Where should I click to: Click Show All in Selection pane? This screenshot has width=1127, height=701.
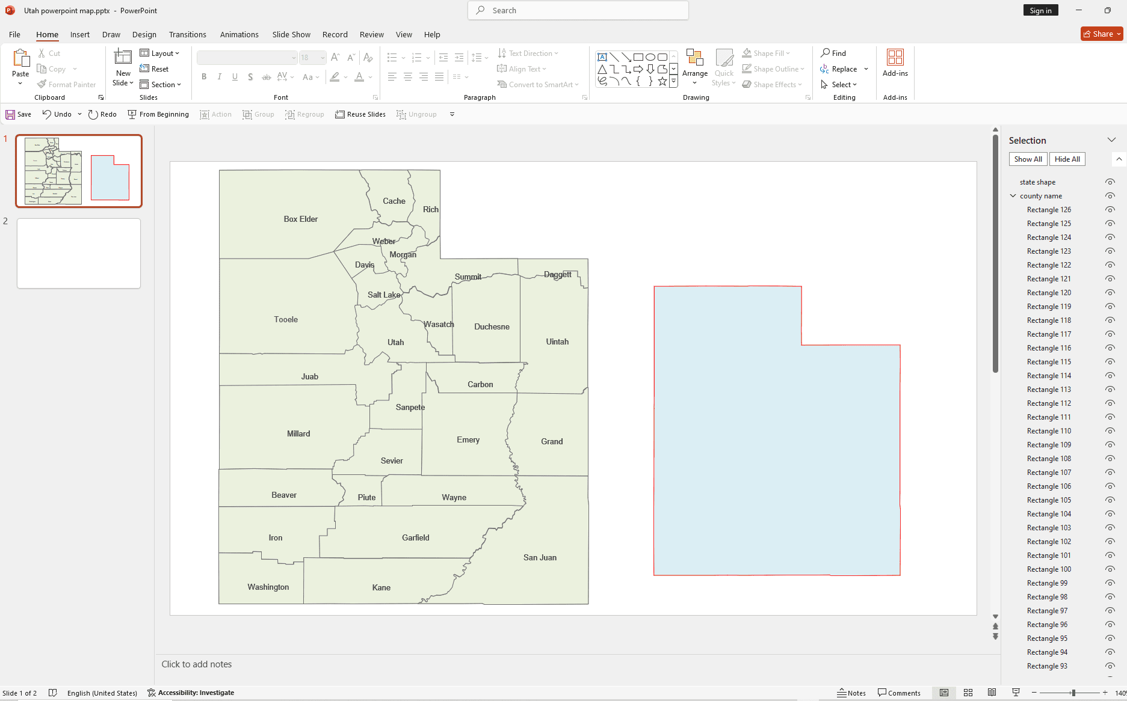1028,159
